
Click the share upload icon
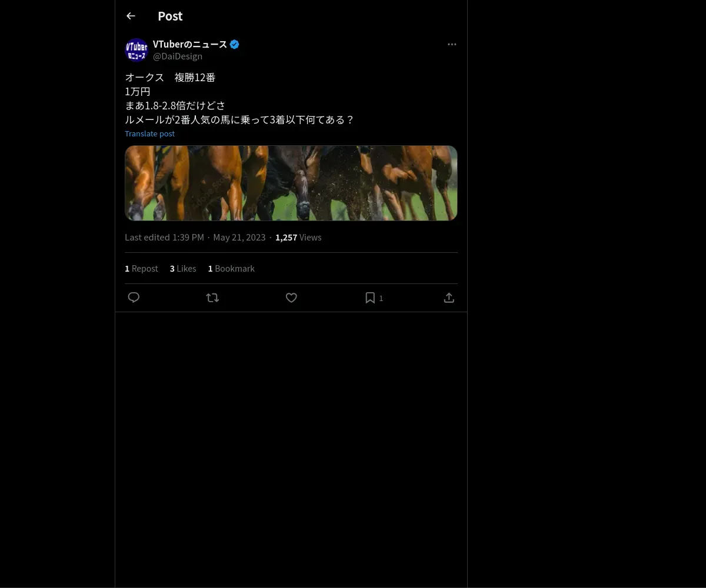point(449,298)
